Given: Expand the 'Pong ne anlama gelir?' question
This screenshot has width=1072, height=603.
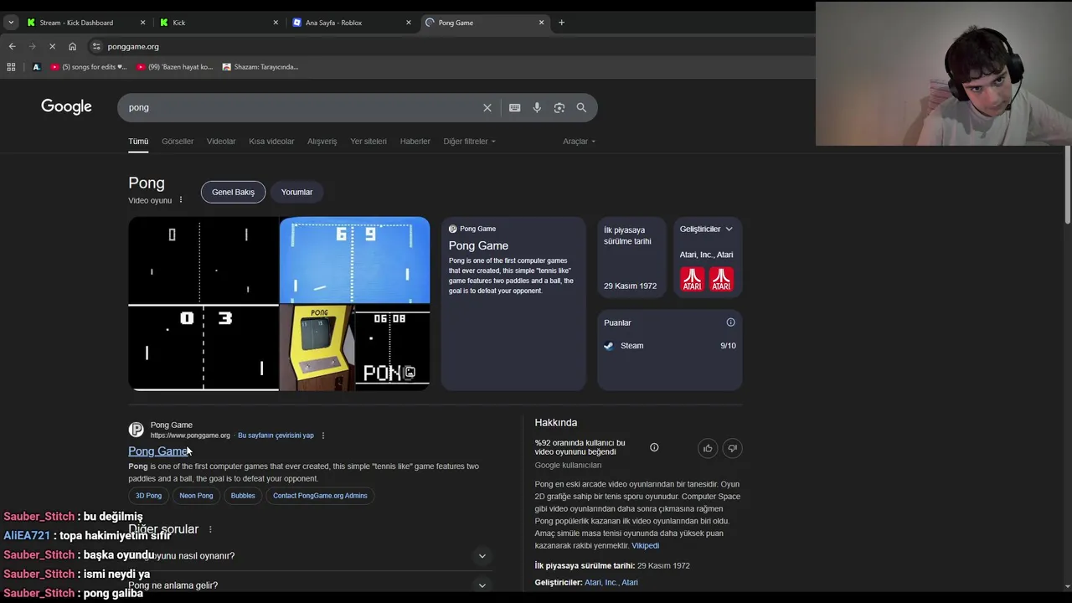Looking at the screenshot, I should [482, 585].
